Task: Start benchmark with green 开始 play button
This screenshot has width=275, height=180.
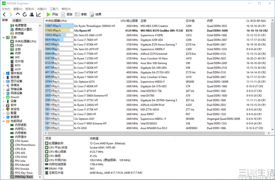Action: click(x=52, y=15)
